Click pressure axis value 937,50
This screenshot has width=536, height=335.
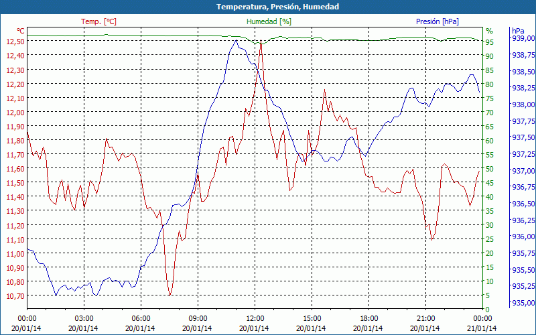(x=523, y=137)
